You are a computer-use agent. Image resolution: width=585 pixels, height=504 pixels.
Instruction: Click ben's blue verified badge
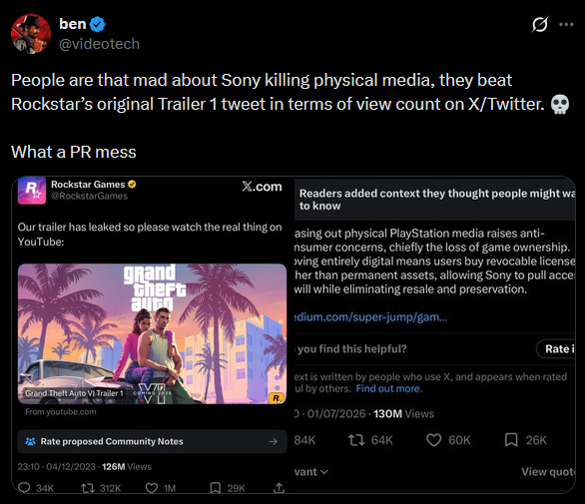[98, 24]
